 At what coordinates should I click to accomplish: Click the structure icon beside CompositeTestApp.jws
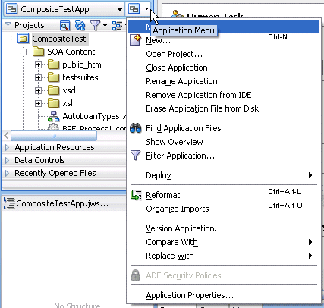(9, 203)
